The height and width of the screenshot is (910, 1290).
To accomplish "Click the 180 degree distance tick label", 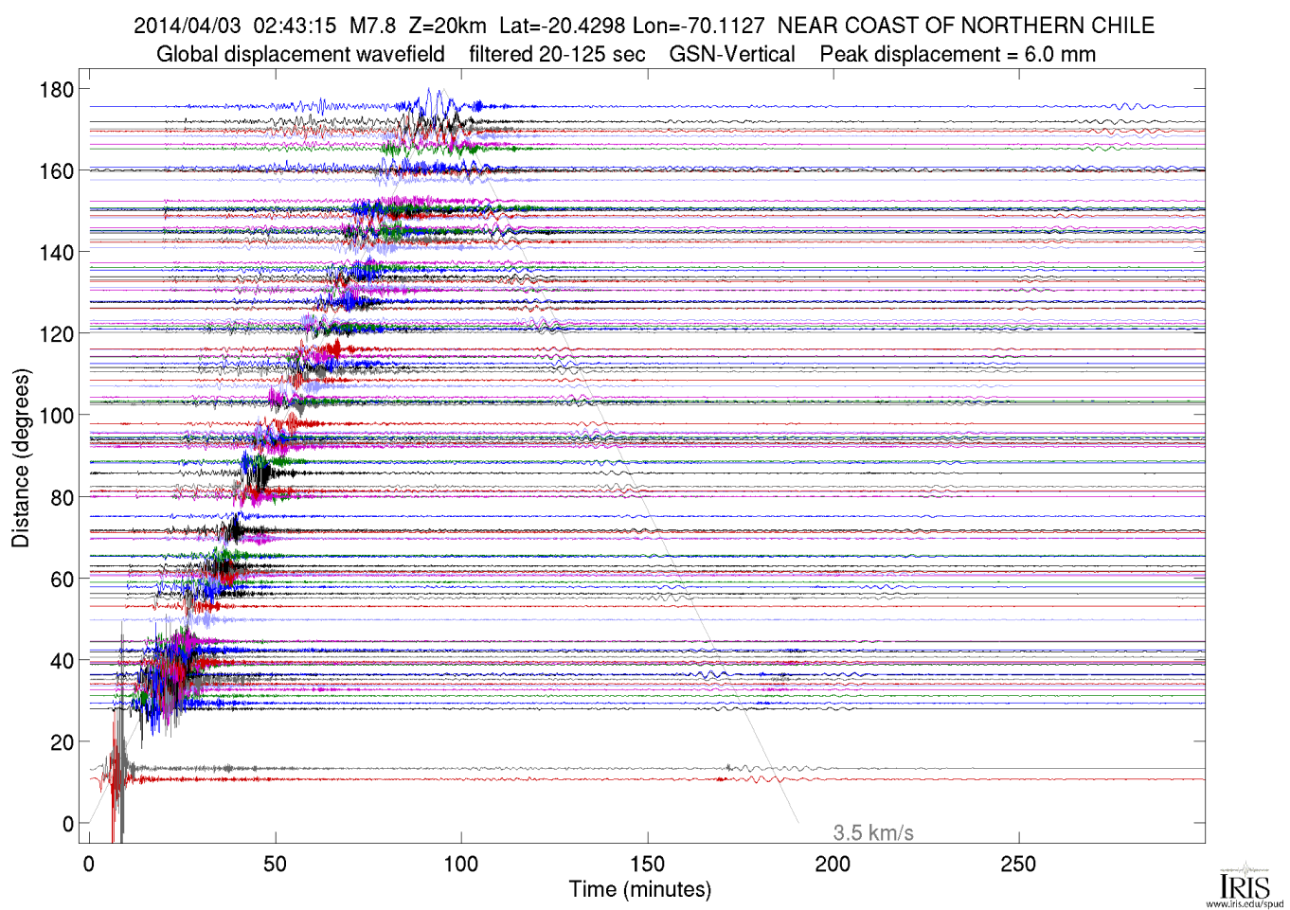I will click(x=56, y=90).
